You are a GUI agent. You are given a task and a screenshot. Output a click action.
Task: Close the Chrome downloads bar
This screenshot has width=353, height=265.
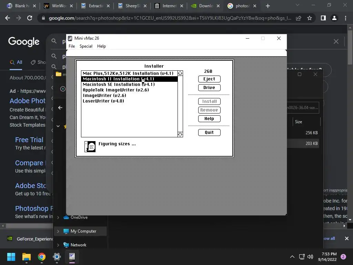pyautogui.click(x=347, y=238)
